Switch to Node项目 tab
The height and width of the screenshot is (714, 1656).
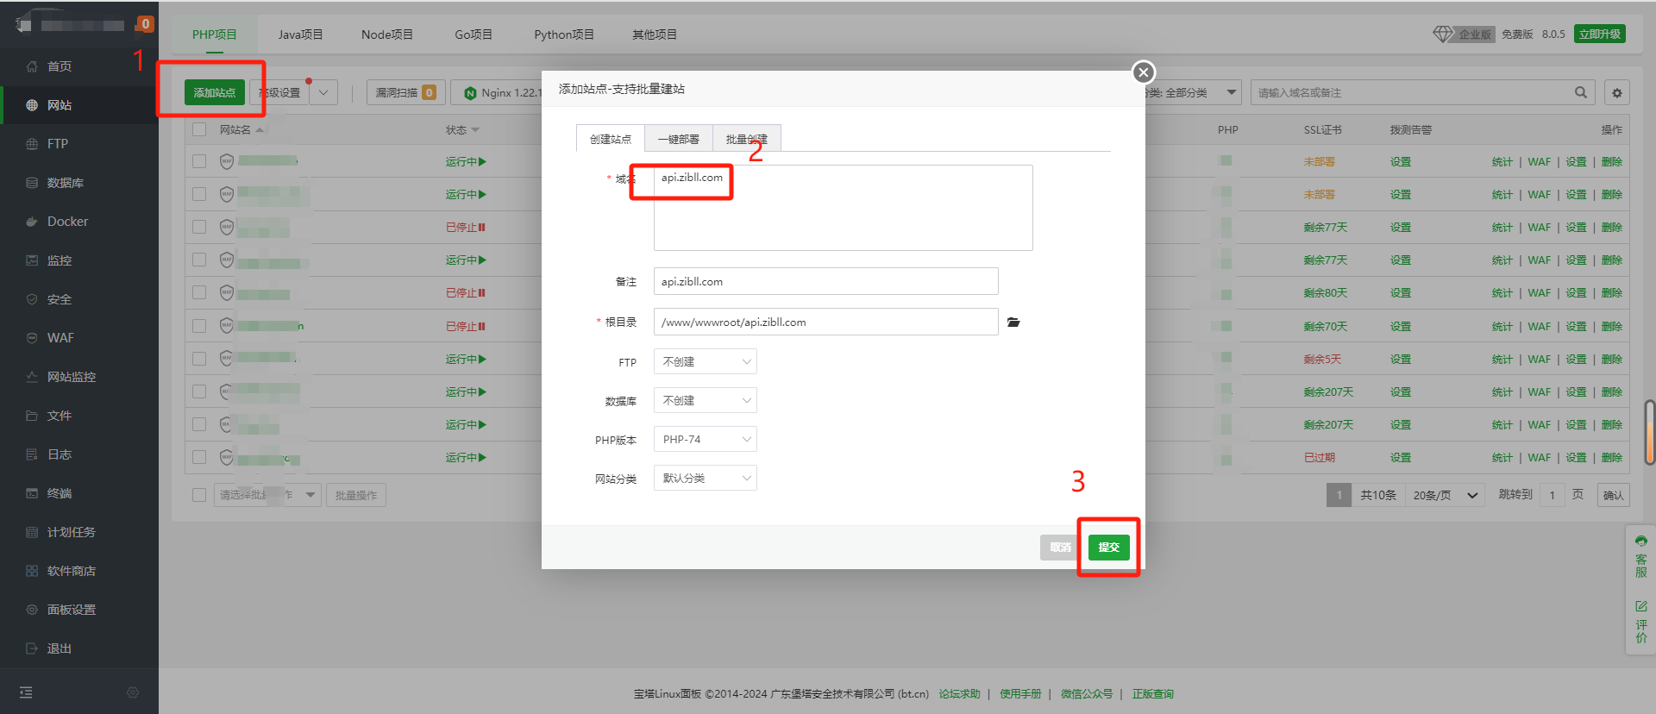(386, 34)
